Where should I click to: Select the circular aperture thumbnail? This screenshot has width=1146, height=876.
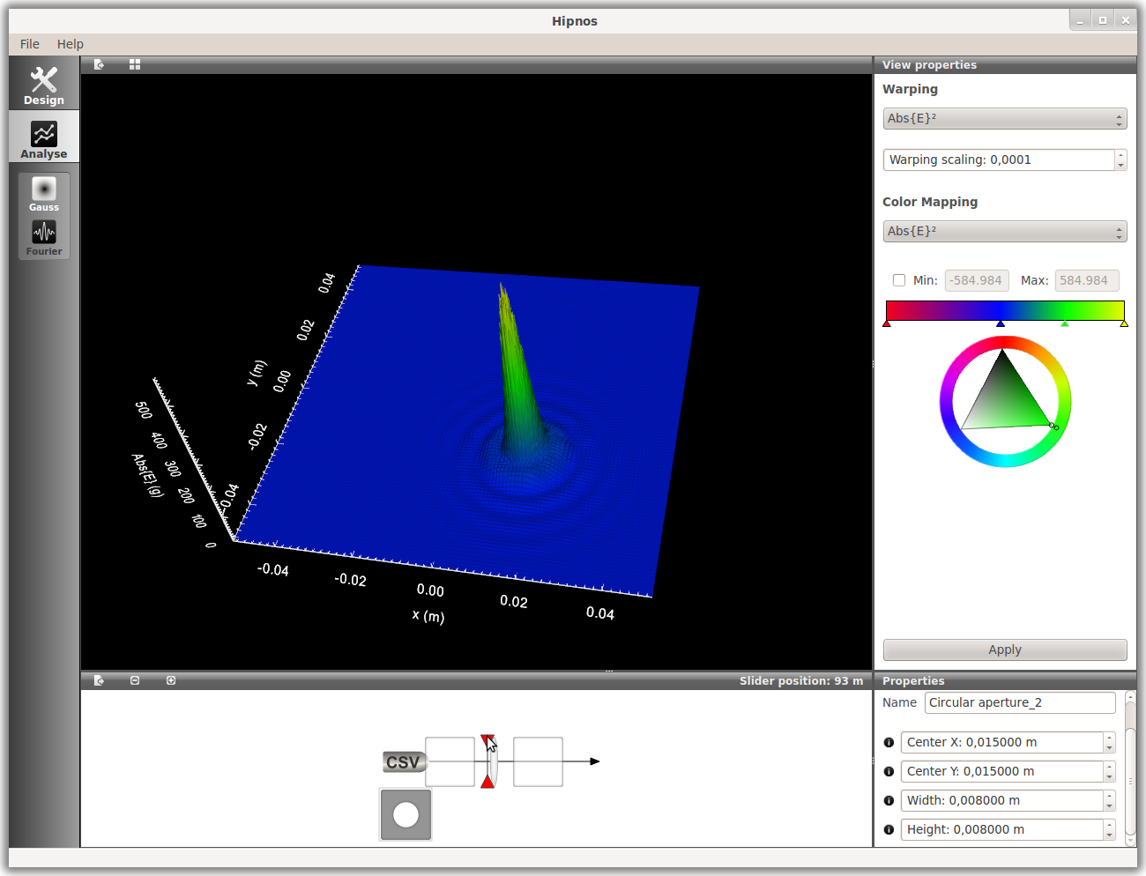click(406, 814)
